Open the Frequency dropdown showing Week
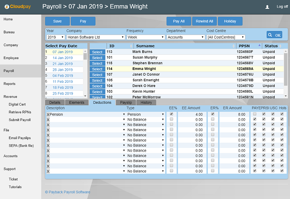The image size is (290, 199). click(x=145, y=37)
